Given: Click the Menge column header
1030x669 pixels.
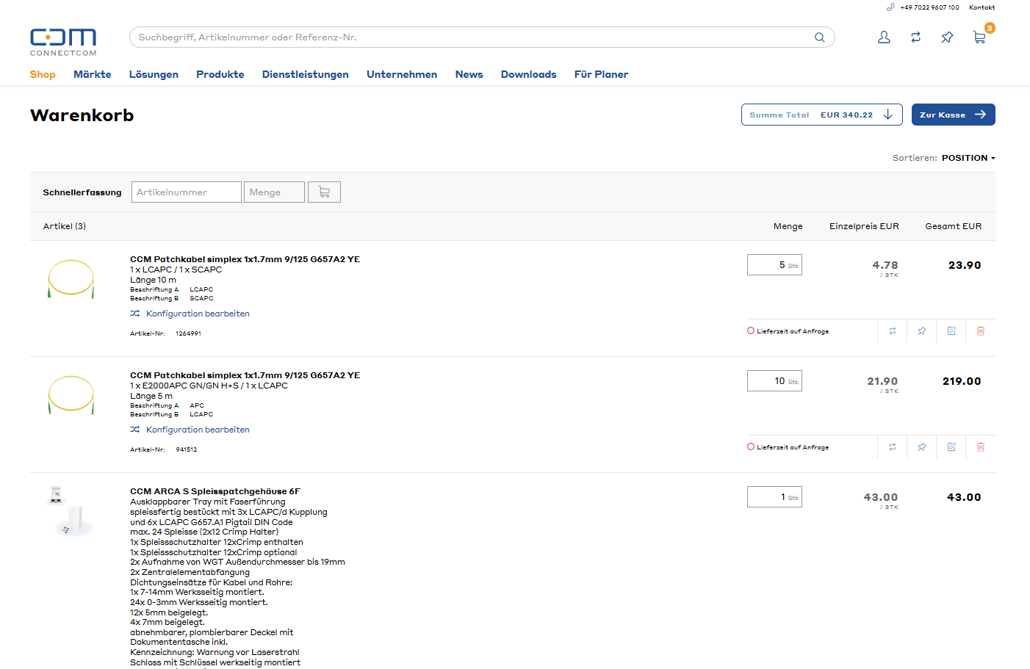Looking at the screenshot, I should click(788, 226).
